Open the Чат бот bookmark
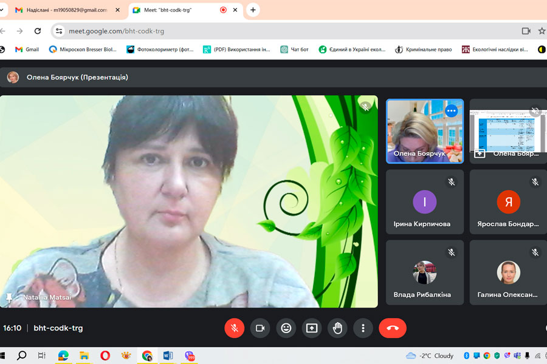 [x=294, y=50]
